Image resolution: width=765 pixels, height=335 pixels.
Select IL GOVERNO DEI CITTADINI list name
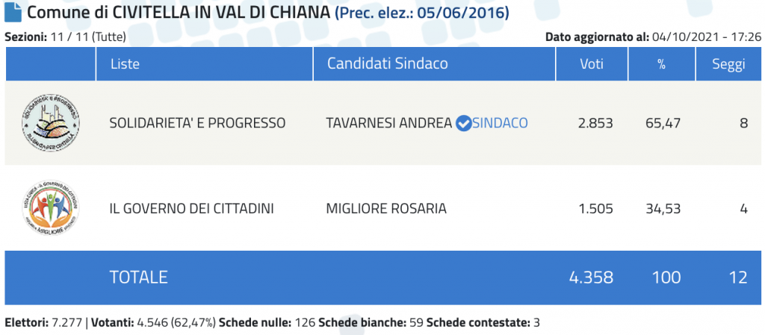point(192,209)
